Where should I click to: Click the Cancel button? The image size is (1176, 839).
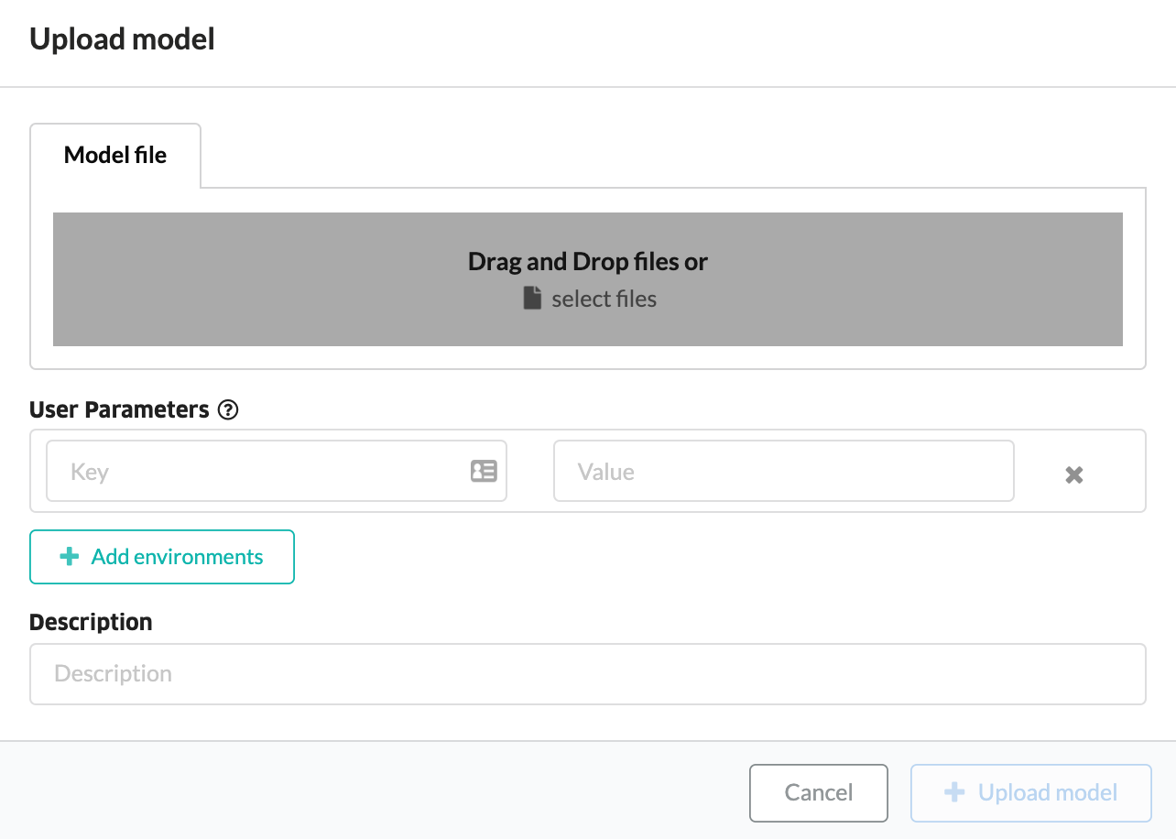819,792
